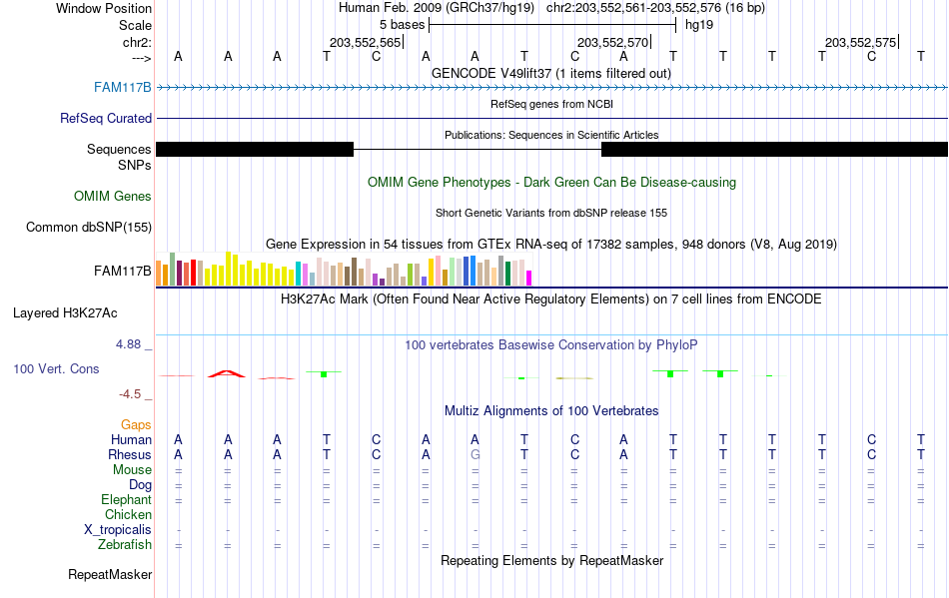949x598 pixels.
Task: Open the RefSeq Curated track label
Action: pyautogui.click(x=105, y=119)
